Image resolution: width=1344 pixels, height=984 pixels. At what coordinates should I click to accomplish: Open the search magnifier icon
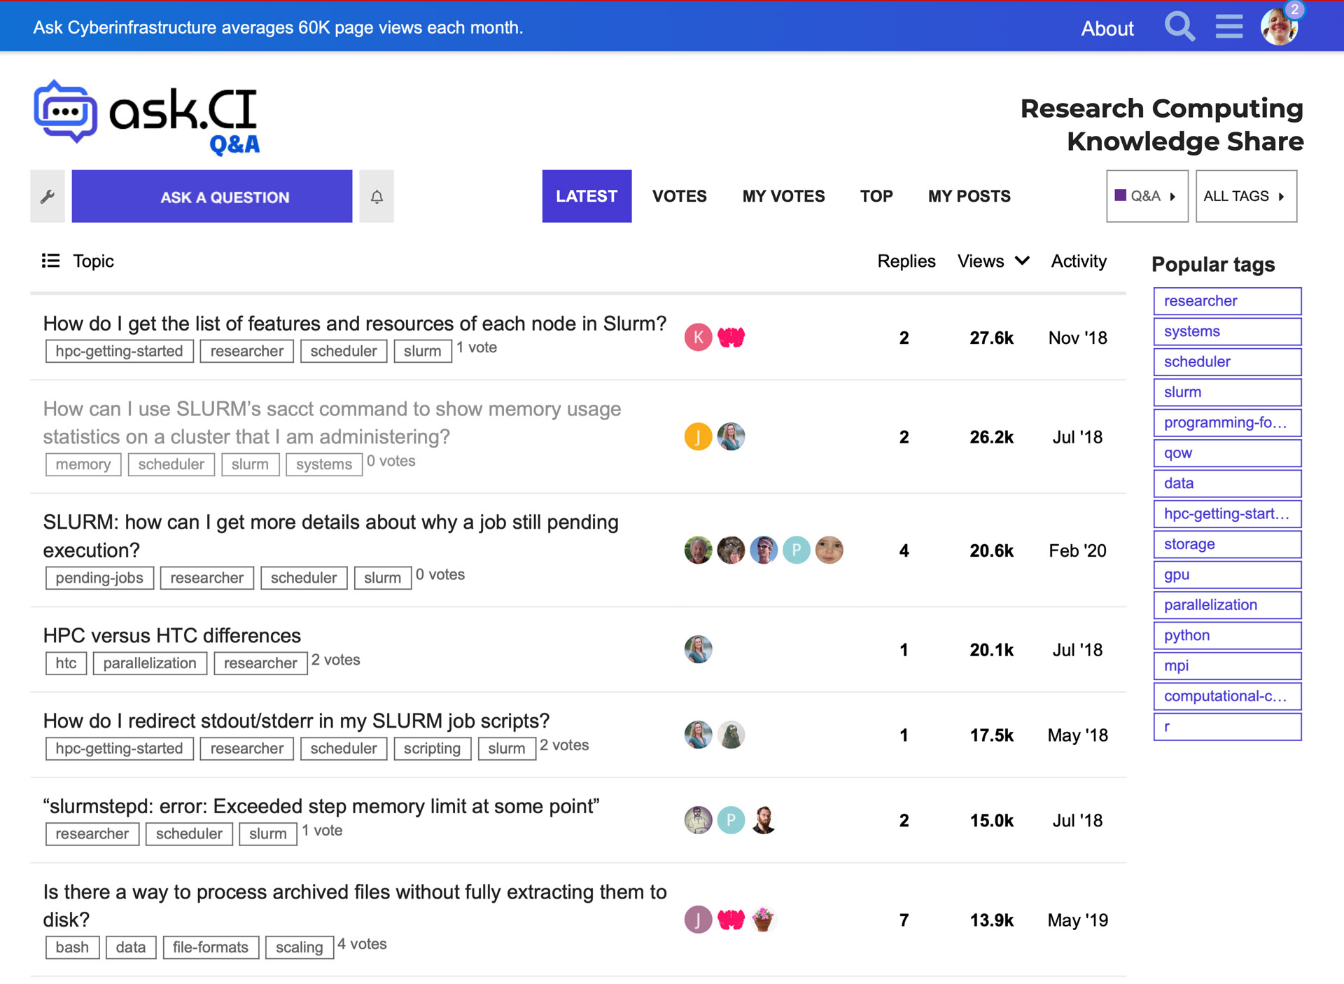[x=1179, y=27]
